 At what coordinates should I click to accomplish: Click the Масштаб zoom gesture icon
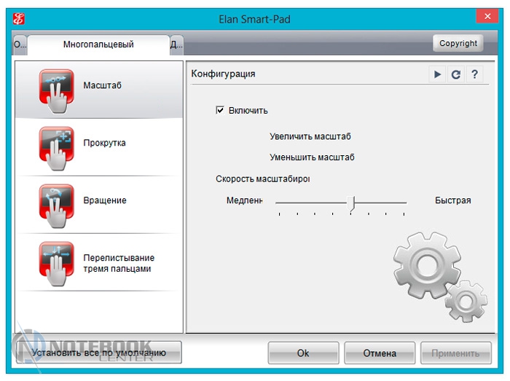click(x=56, y=89)
